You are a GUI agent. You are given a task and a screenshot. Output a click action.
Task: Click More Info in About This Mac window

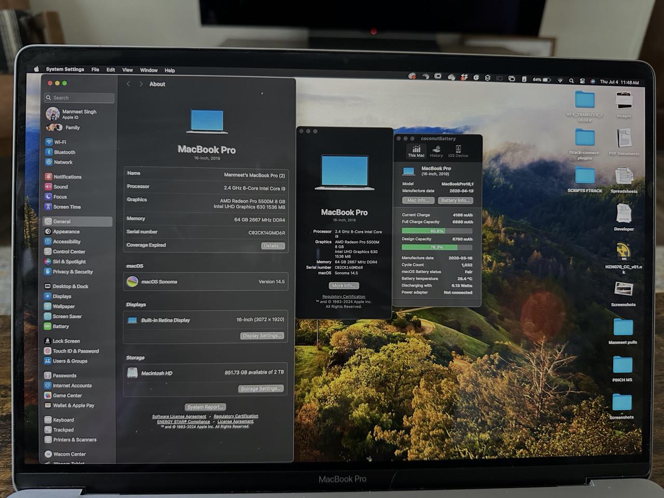pyautogui.click(x=343, y=286)
